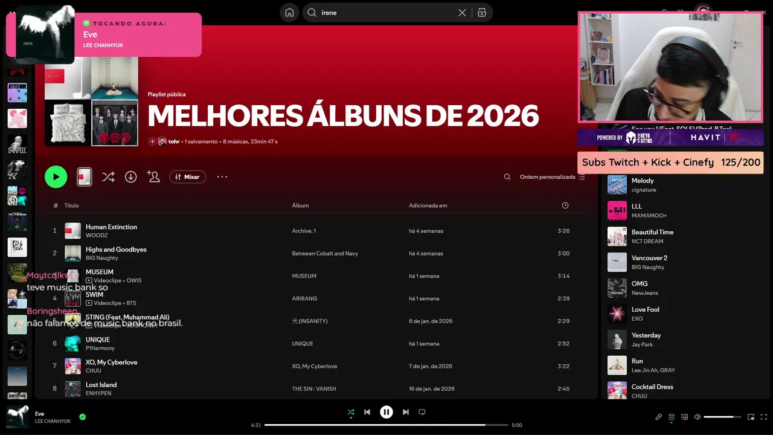Click the Mixar button
The height and width of the screenshot is (435, 773).
(188, 177)
